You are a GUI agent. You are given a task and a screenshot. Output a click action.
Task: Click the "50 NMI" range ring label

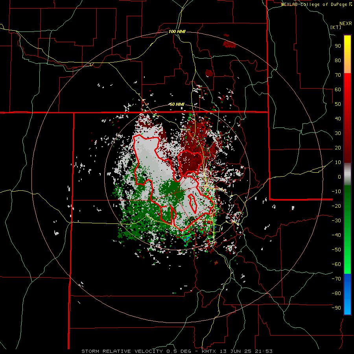point(177,104)
